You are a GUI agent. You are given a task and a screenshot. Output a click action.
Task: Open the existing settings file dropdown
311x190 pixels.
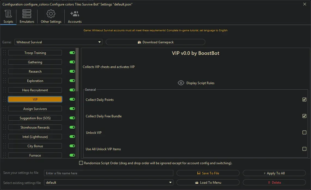tap(171, 183)
